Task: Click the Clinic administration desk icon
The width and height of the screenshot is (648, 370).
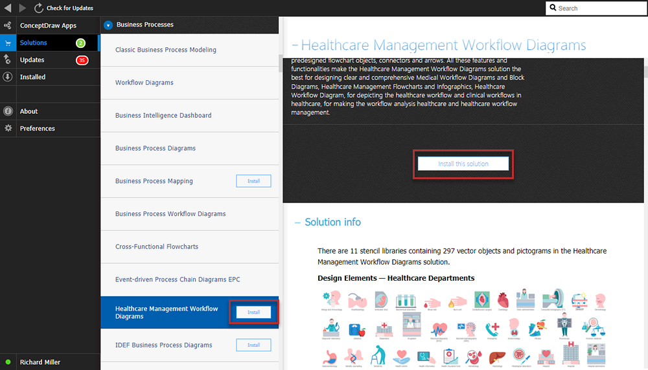Action: (526, 298)
